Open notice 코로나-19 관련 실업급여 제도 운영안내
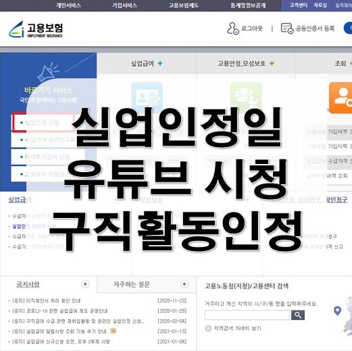 coord(60,311)
